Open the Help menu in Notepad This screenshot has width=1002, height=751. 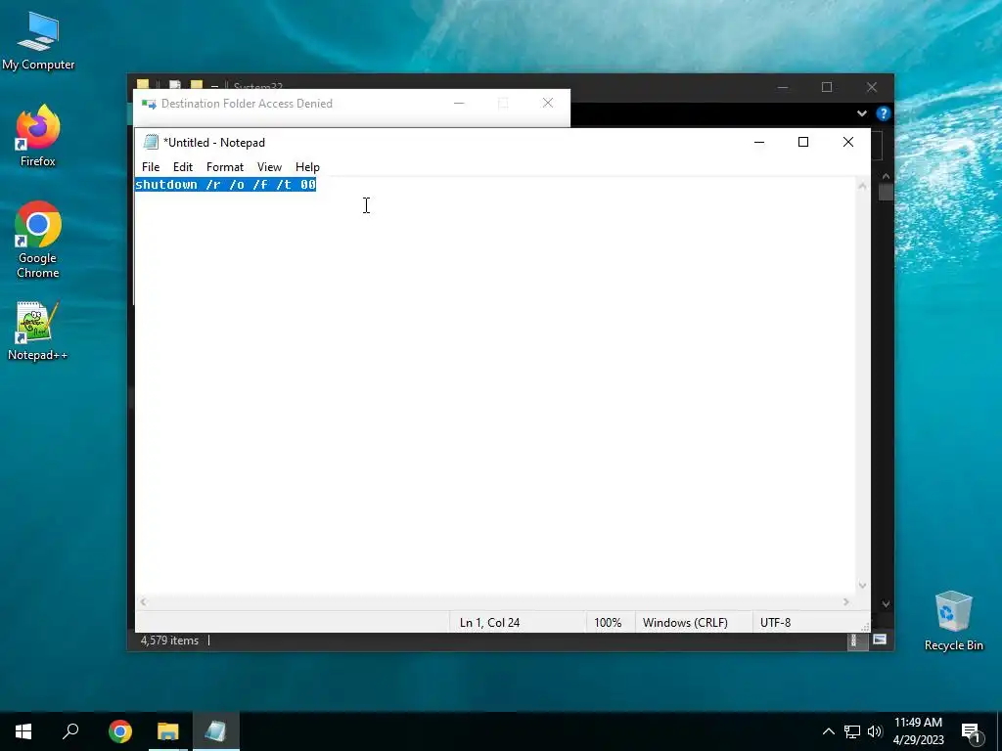click(x=307, y=166)
